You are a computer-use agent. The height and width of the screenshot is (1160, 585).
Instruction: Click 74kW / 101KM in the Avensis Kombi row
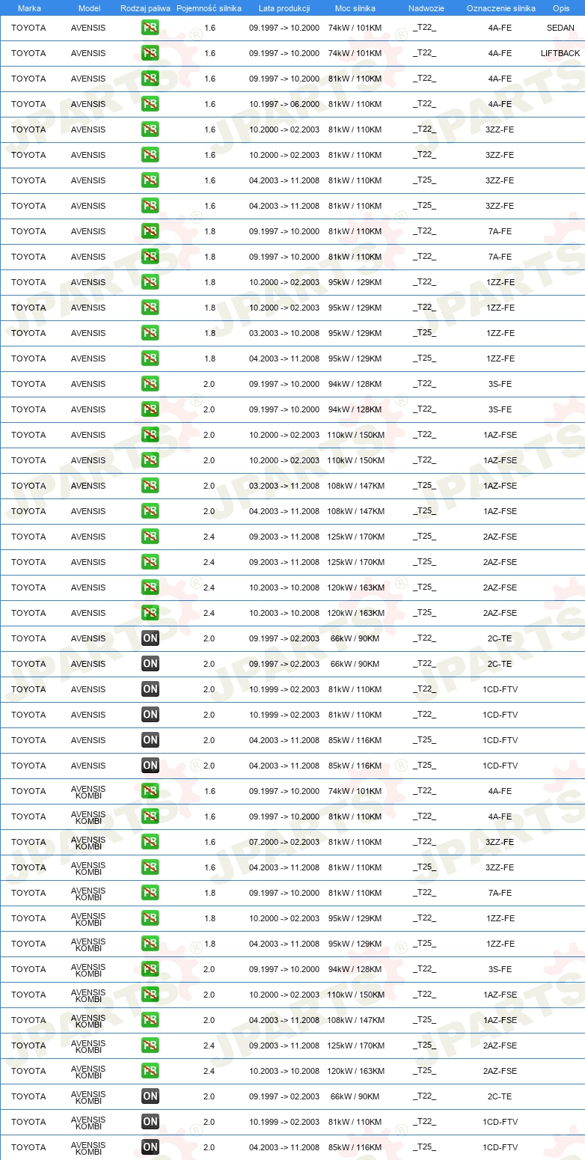(355, 791)
